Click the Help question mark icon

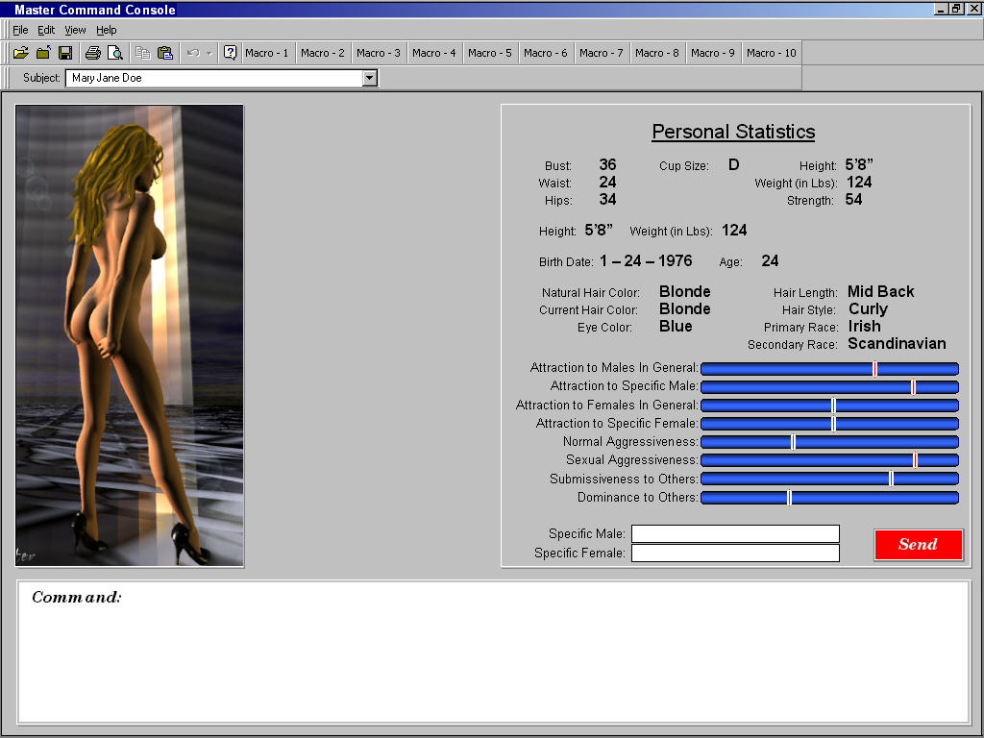231,53
